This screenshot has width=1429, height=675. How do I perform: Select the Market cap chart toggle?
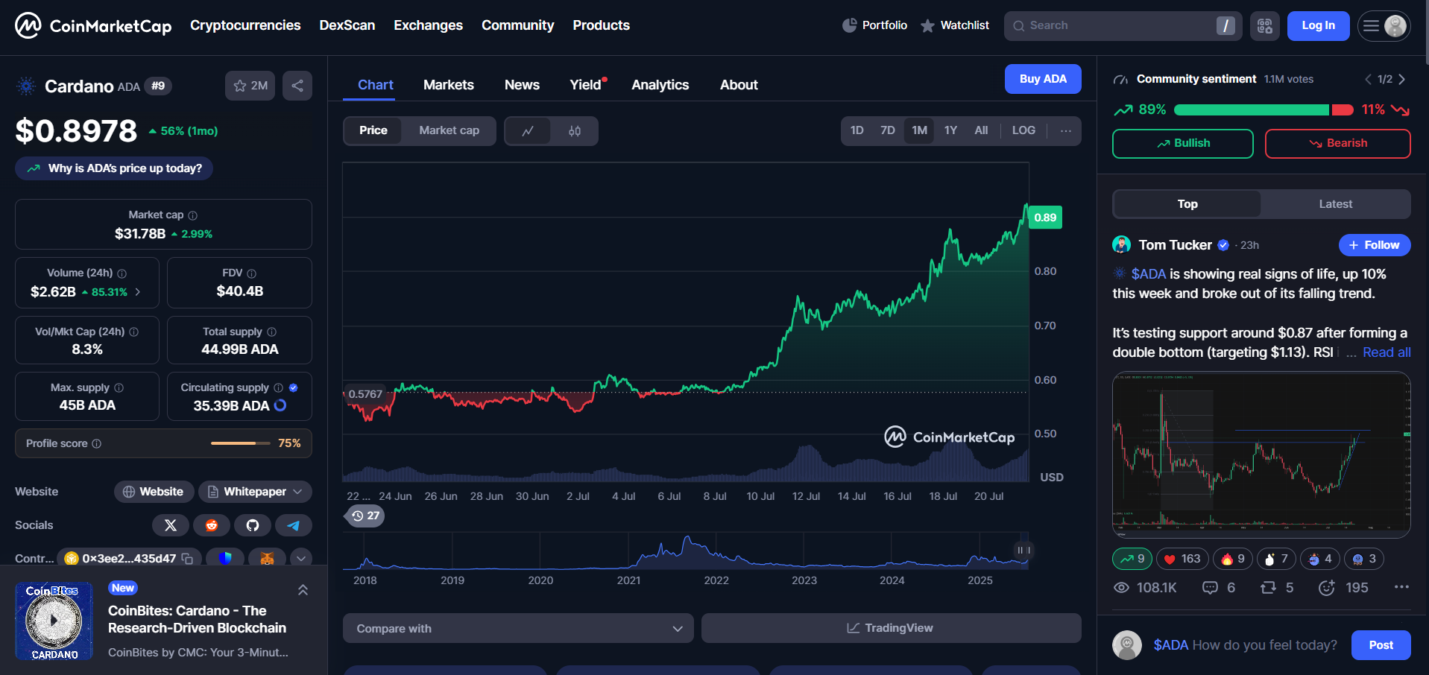pyautogui.click(x=449, y=131)
